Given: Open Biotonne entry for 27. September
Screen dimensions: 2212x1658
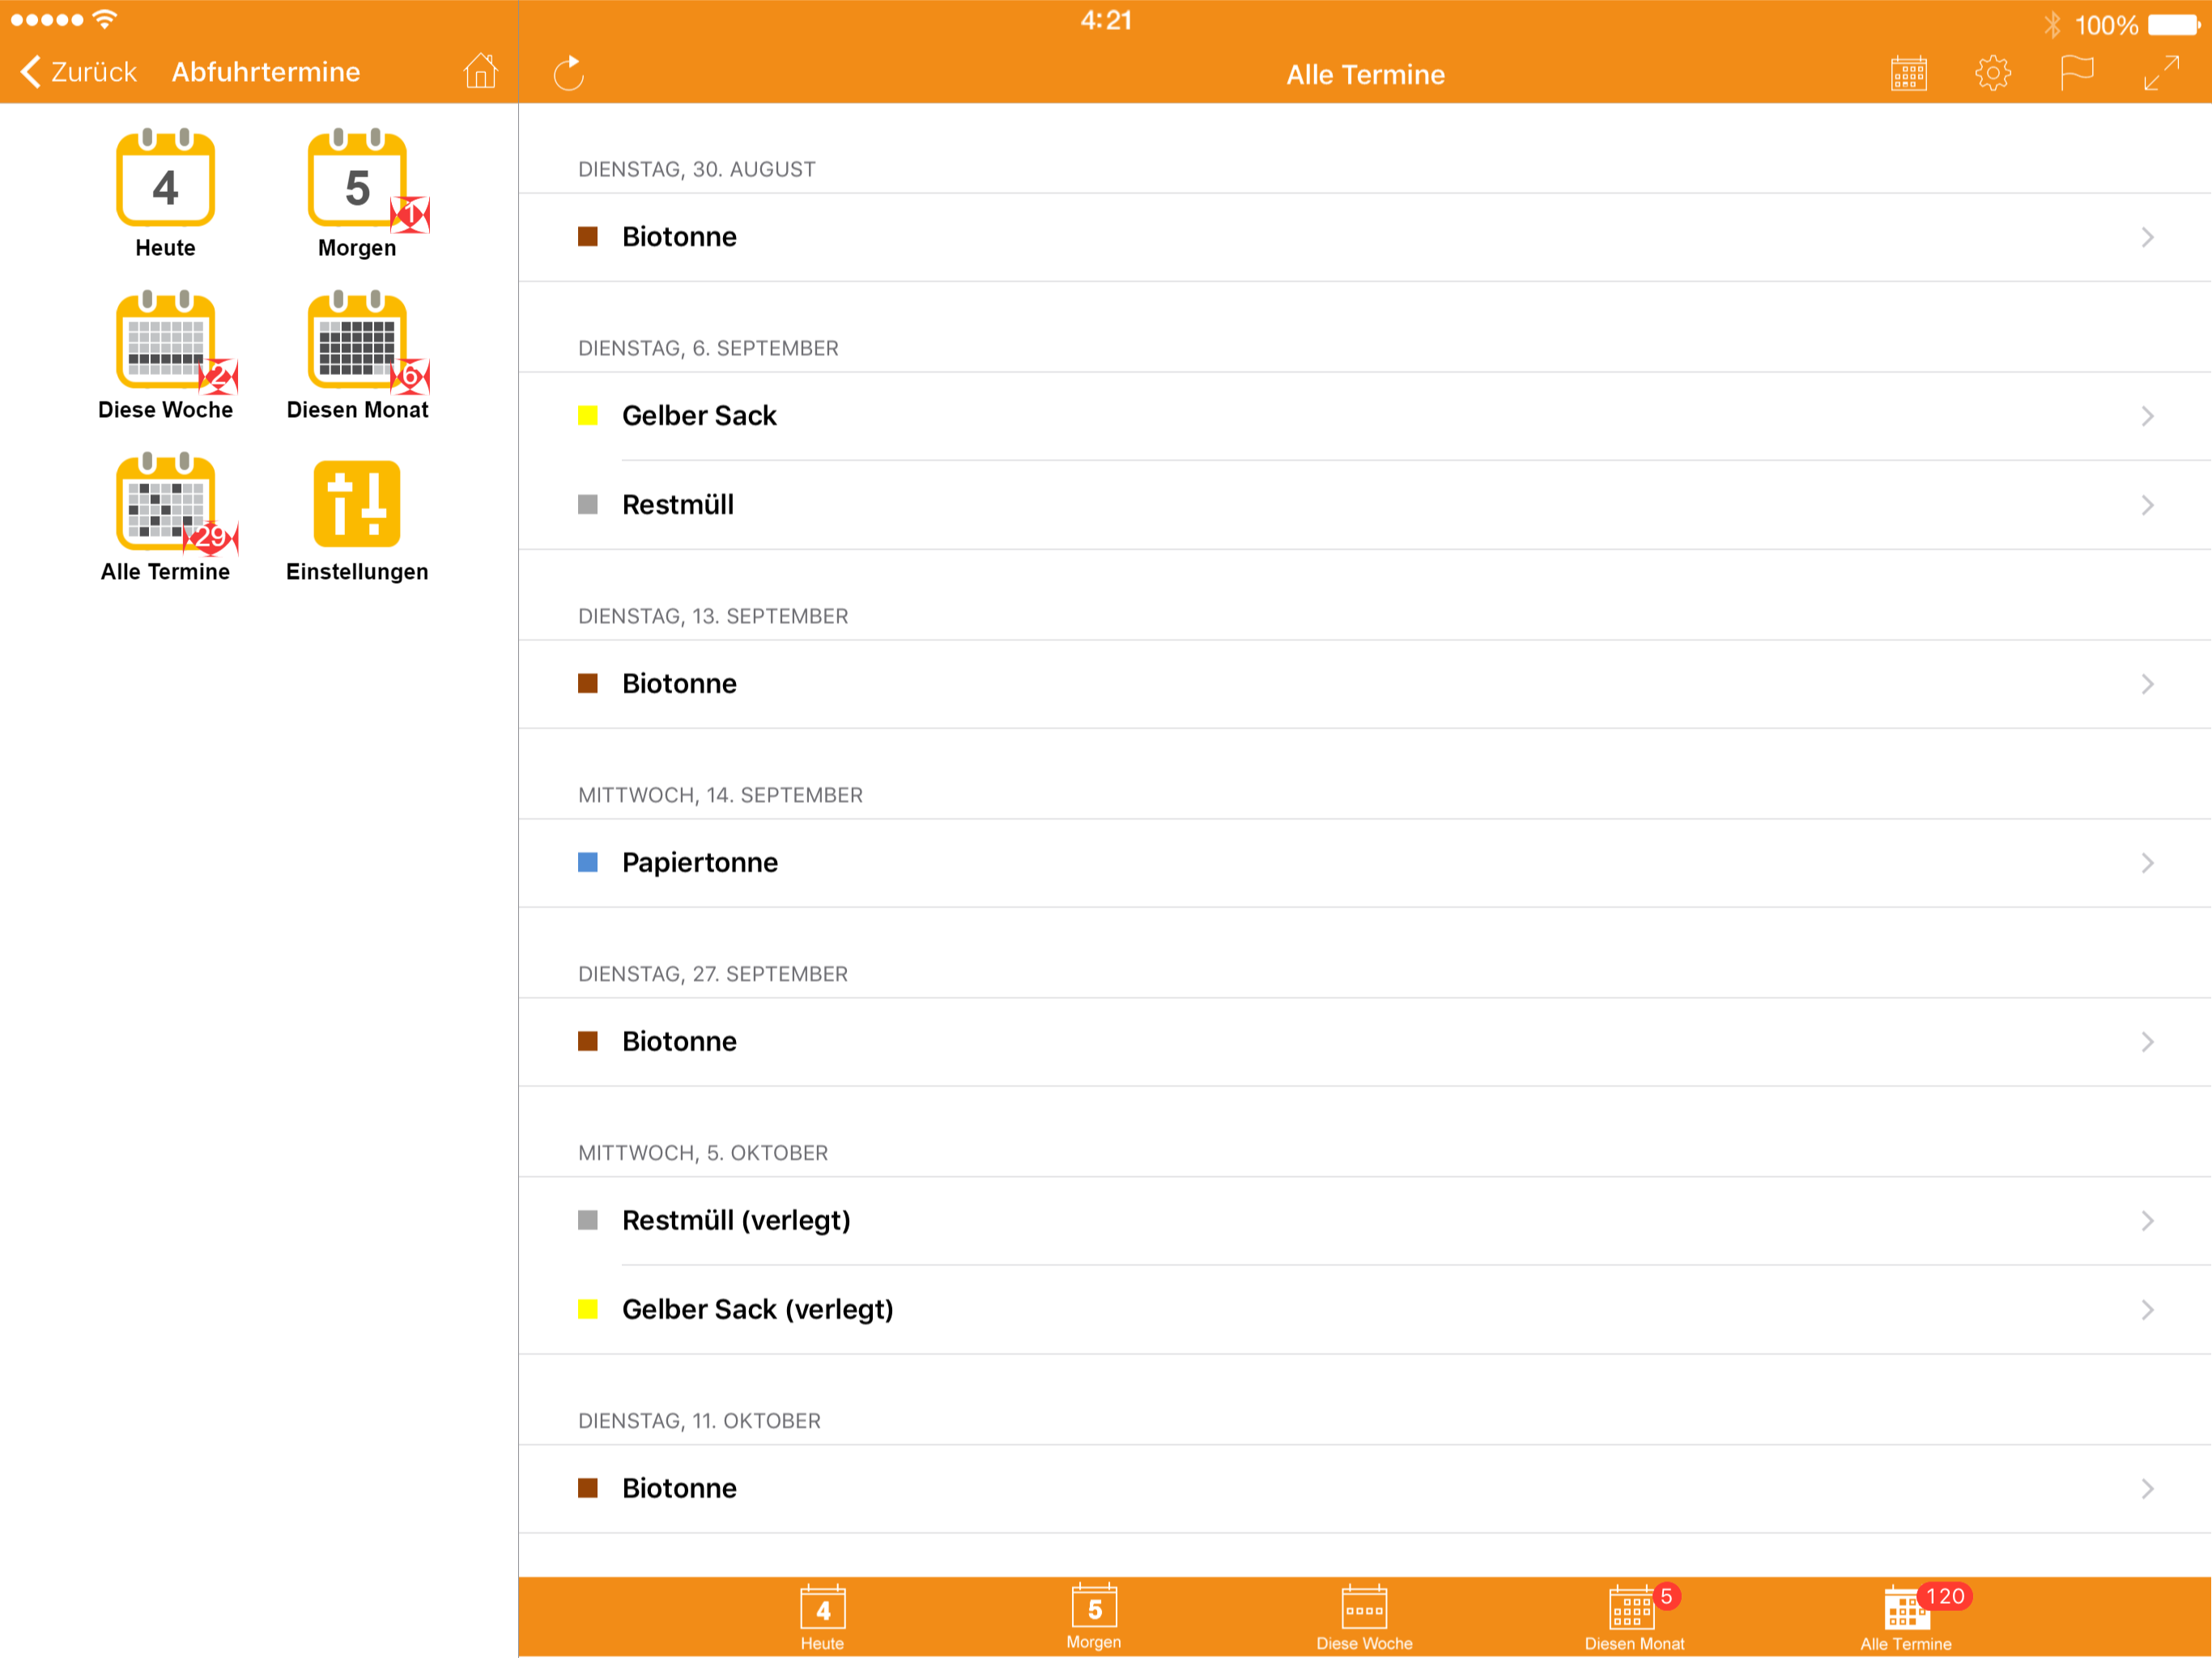Looking at the screenshot, I should coord(1365,1042).
